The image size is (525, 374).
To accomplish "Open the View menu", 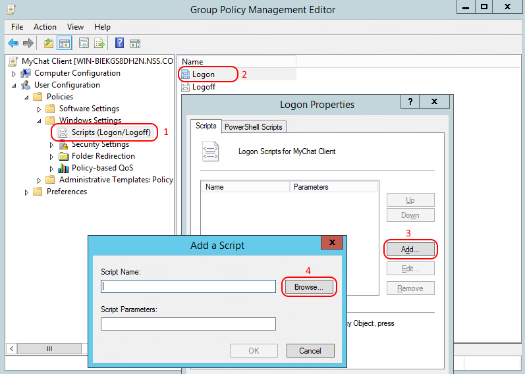I will pyautogui.click(x=75, y=27).
